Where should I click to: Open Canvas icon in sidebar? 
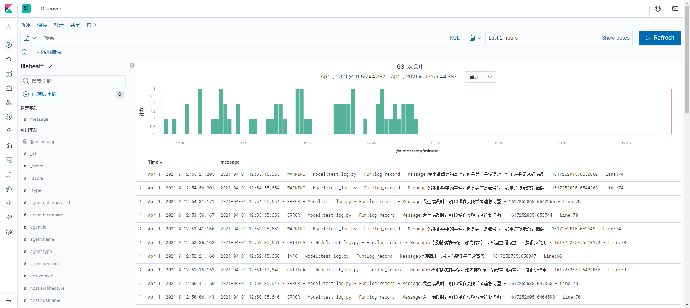9,88
